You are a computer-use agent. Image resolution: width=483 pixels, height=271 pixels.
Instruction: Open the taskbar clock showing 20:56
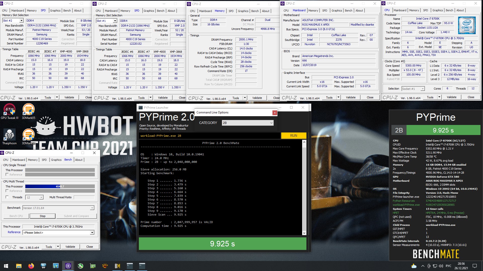[461, 266]
